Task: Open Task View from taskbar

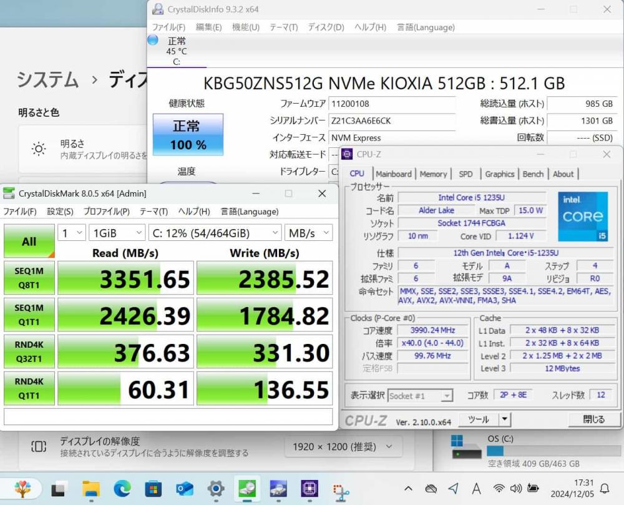Action: 58,489
